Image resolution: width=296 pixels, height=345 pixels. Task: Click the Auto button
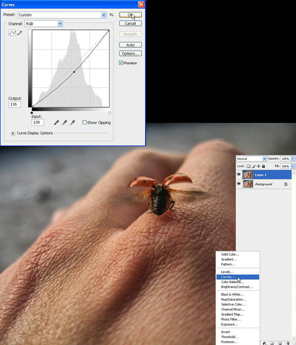(130, 45)
